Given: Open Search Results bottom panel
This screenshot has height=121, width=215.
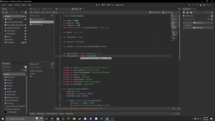Looking at the screenshot, I should (52, 114).
